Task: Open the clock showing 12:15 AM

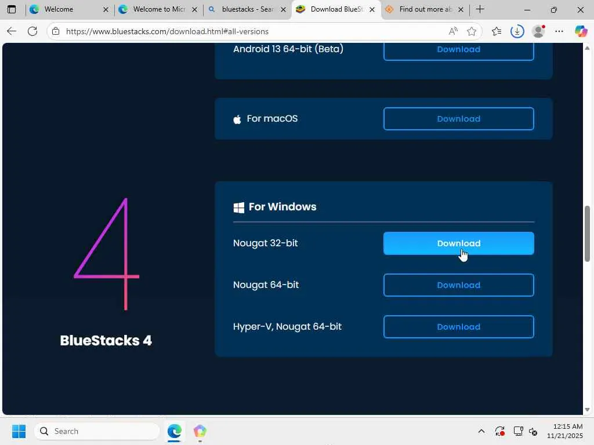Action: click(x=564, y=431)
